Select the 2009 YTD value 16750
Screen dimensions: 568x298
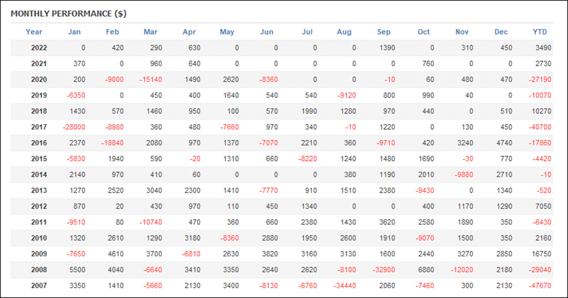(x=541, y=253)
